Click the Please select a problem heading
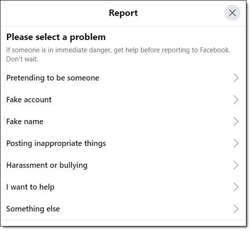251x231 pixels. [x=56, y=37]
